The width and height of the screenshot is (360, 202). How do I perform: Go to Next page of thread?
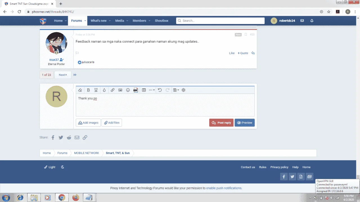point(63,75)
